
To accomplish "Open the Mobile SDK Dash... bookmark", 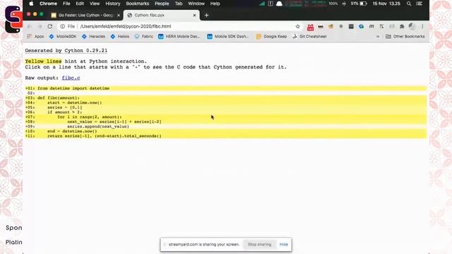I will [x=227, y=36].
